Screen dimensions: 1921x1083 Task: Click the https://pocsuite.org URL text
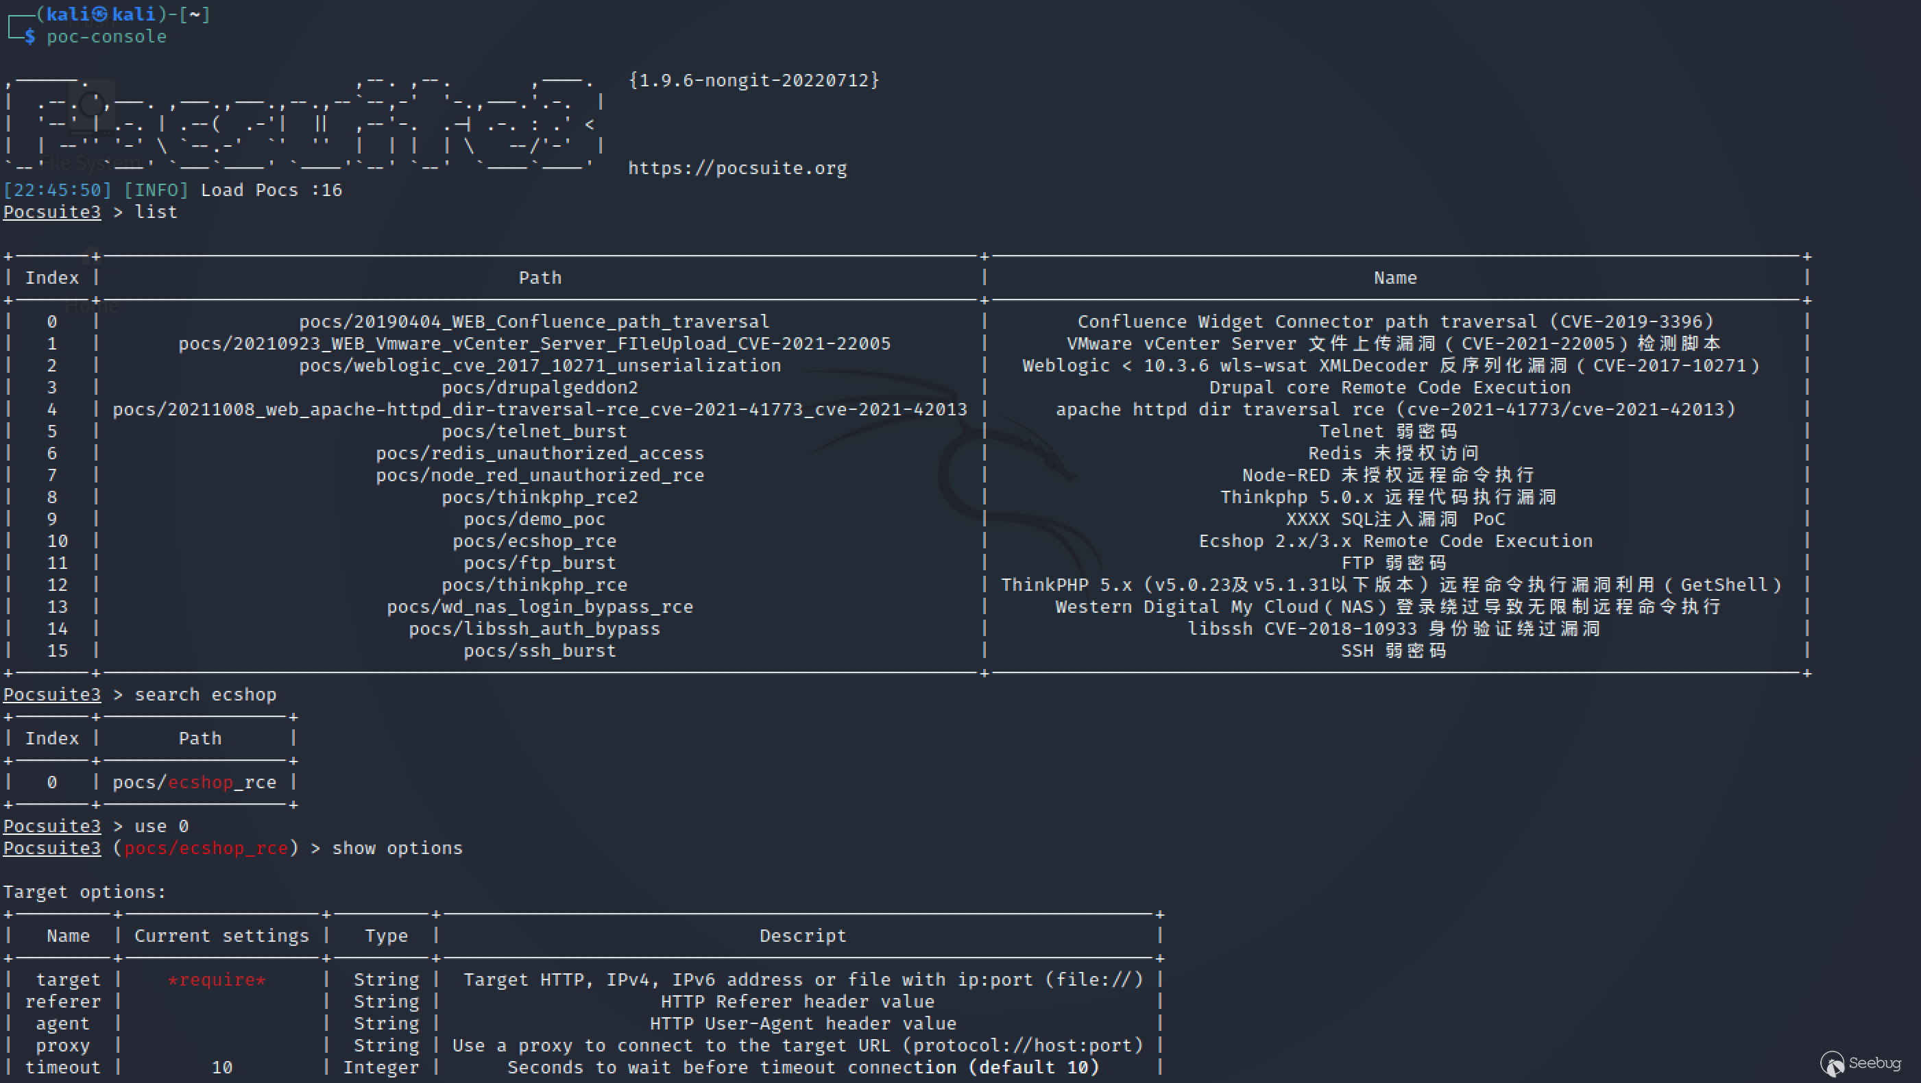pos(737,169)
